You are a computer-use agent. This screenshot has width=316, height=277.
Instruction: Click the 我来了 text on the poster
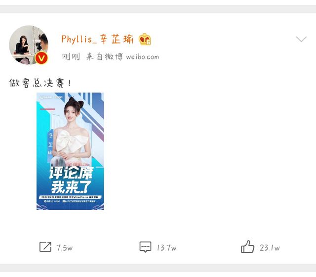pyautogui.click(x=71, y=187)
